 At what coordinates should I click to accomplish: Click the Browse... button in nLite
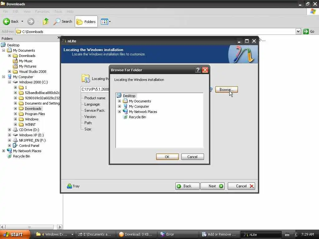(226, 90)
